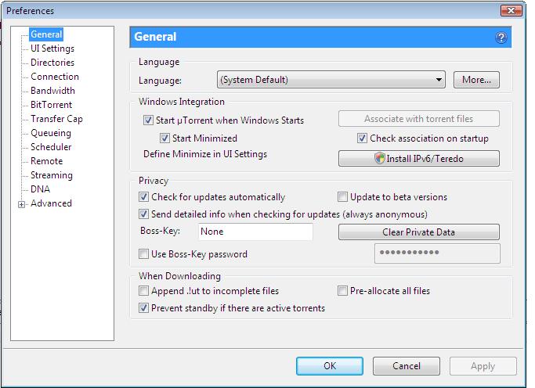Expand the Advanced tree node

[x=21, y=204]
